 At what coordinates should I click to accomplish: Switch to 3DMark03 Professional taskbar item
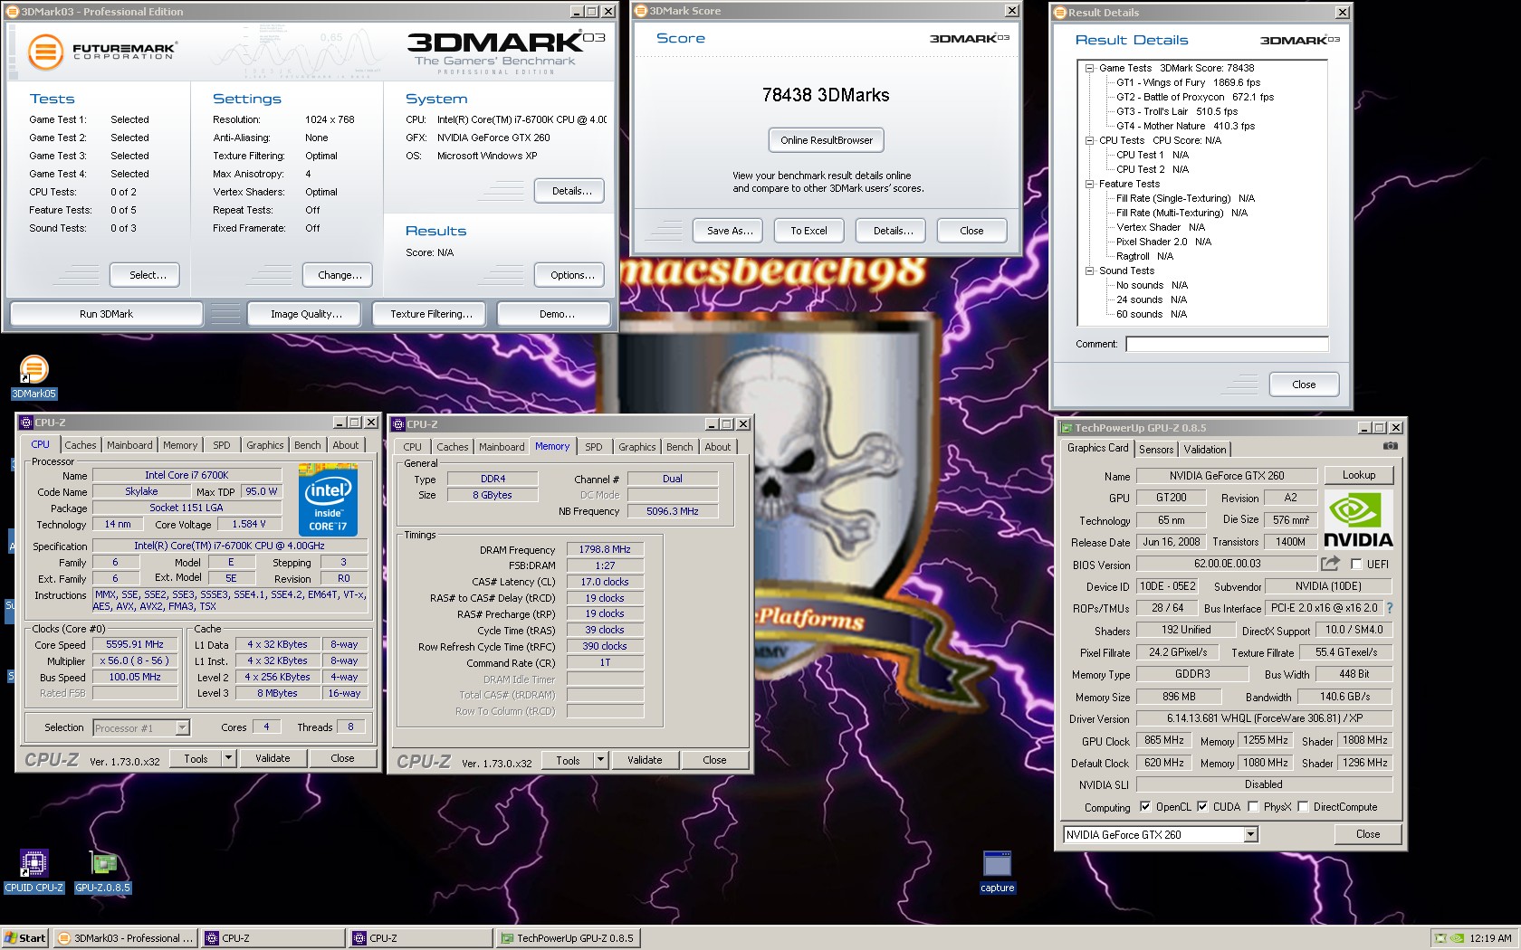pyautogui.click(x=125, y=938)
